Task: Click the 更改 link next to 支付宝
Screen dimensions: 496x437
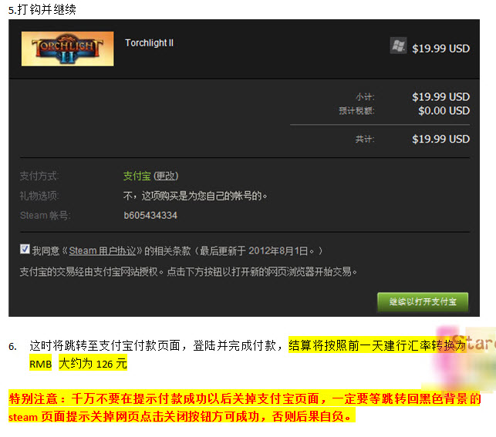Action: [166, 176]
